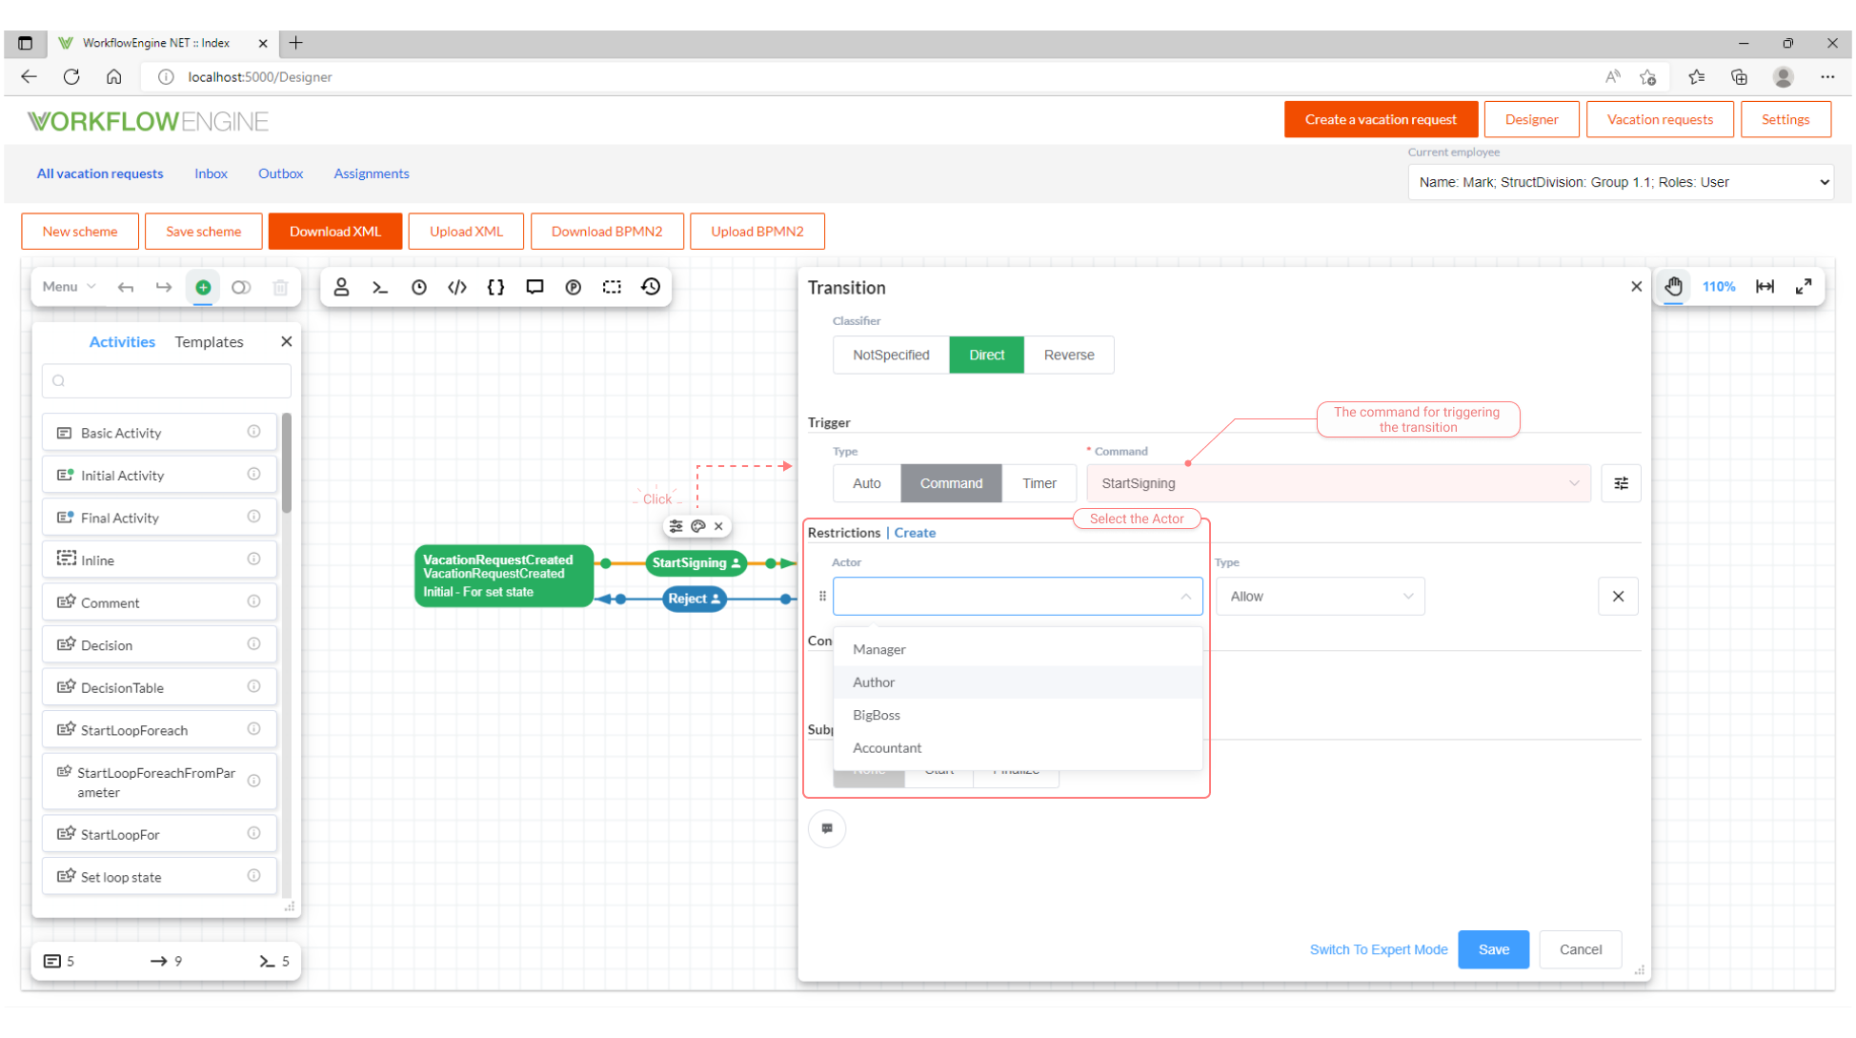1856x1038 pixels.
Task: Set trigger type to Command
Action: point(951,483)
